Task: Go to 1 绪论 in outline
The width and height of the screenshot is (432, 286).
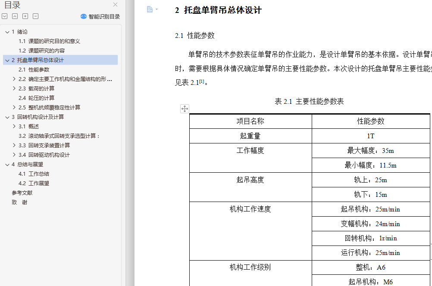Action: 19,31
